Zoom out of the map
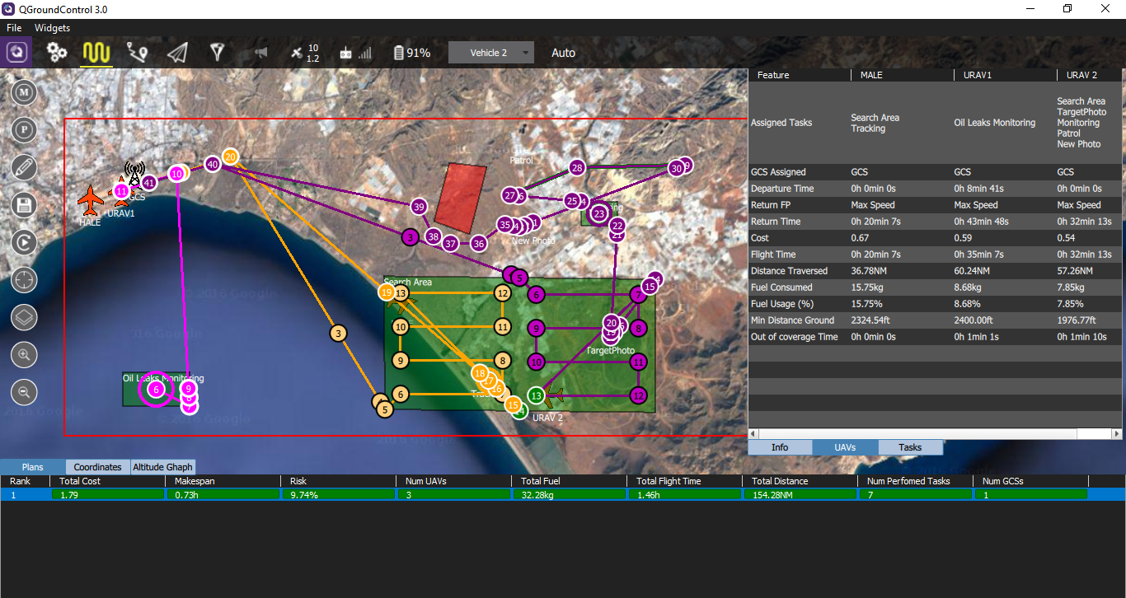Image resolution: width=1126 pixels, height=598 pixels. click(25, 392)
